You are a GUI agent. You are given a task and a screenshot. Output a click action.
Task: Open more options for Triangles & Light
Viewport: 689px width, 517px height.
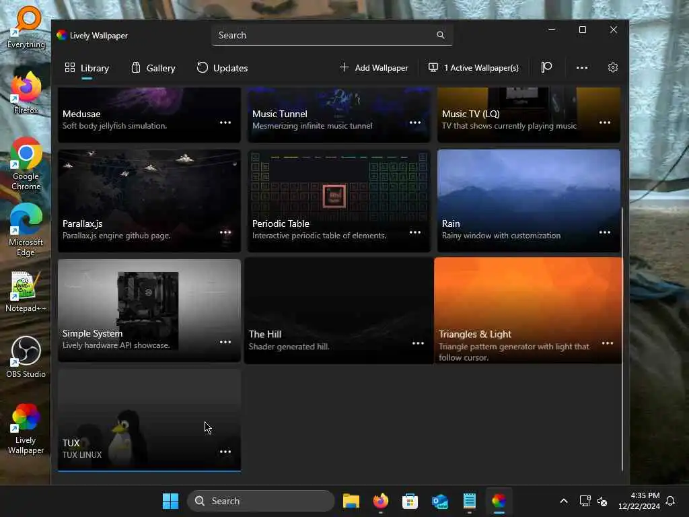(608, 343)
